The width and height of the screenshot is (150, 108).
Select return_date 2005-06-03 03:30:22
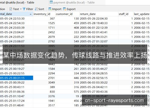[99, 83]
